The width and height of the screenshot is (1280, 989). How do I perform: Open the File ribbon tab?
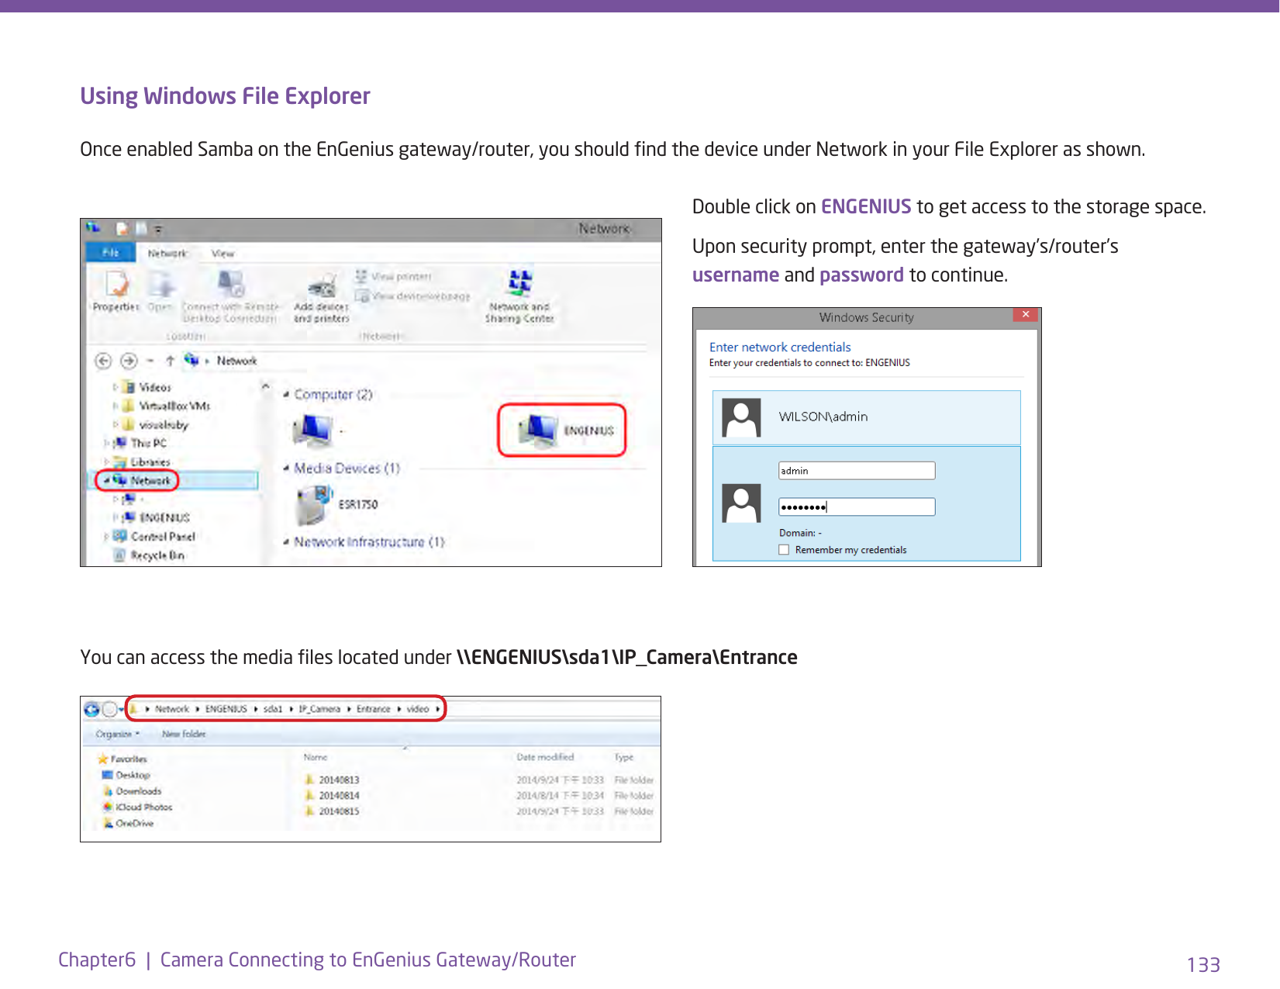coord(110,253)
